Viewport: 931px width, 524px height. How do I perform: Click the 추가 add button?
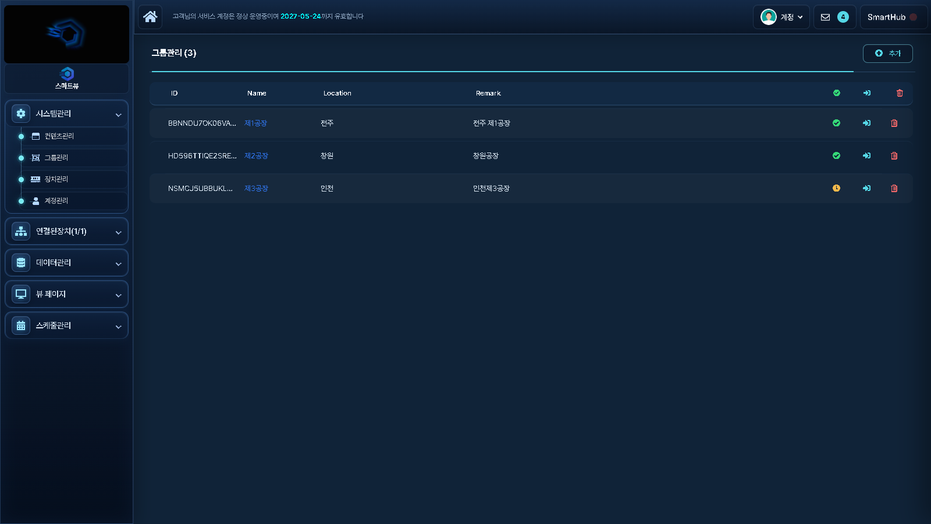[x=887, y=53]
